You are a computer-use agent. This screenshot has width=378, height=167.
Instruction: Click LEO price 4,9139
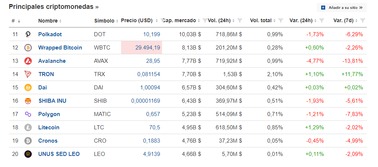[x=152, y=154]
